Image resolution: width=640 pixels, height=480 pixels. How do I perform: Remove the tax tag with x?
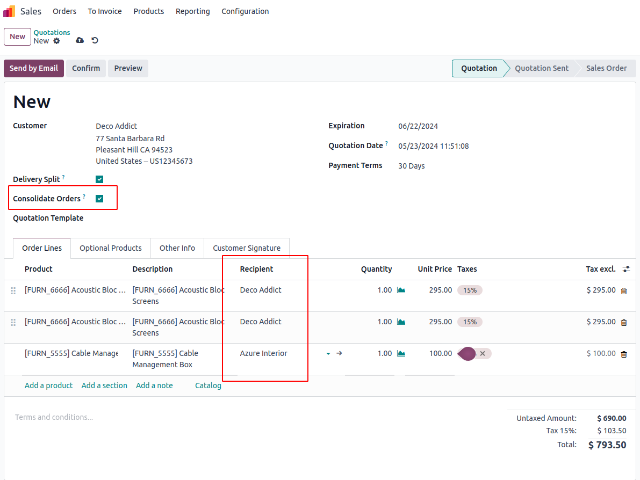[483, 353]
